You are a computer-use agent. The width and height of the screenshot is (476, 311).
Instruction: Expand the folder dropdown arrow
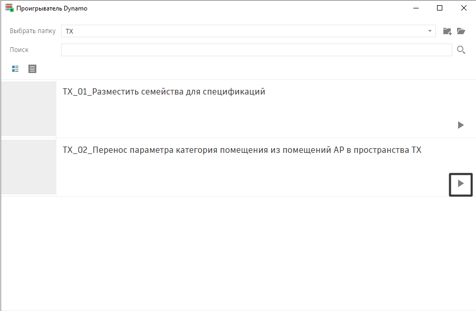(430, 31)
